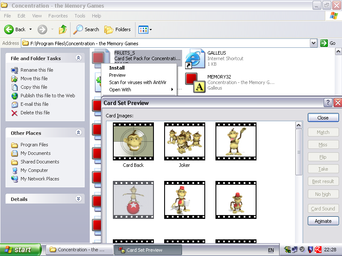Choose Install from the context menu
Image resolution: width=342 pixels, height=256 pixels.
pyautogui.click(x=117, y=68)
